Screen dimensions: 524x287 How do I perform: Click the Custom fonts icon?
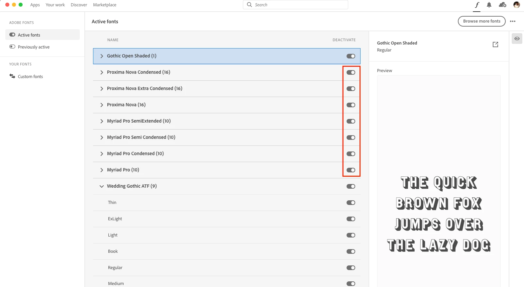coord(12,76)
